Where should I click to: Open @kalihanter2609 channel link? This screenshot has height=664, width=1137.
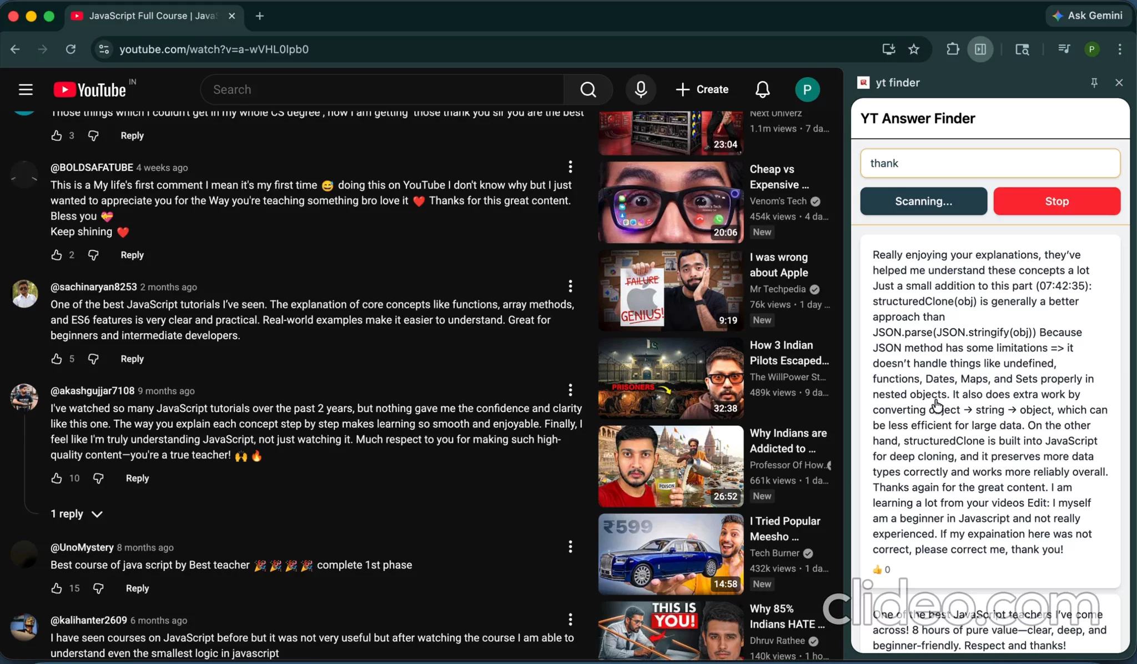pos(89,620)
